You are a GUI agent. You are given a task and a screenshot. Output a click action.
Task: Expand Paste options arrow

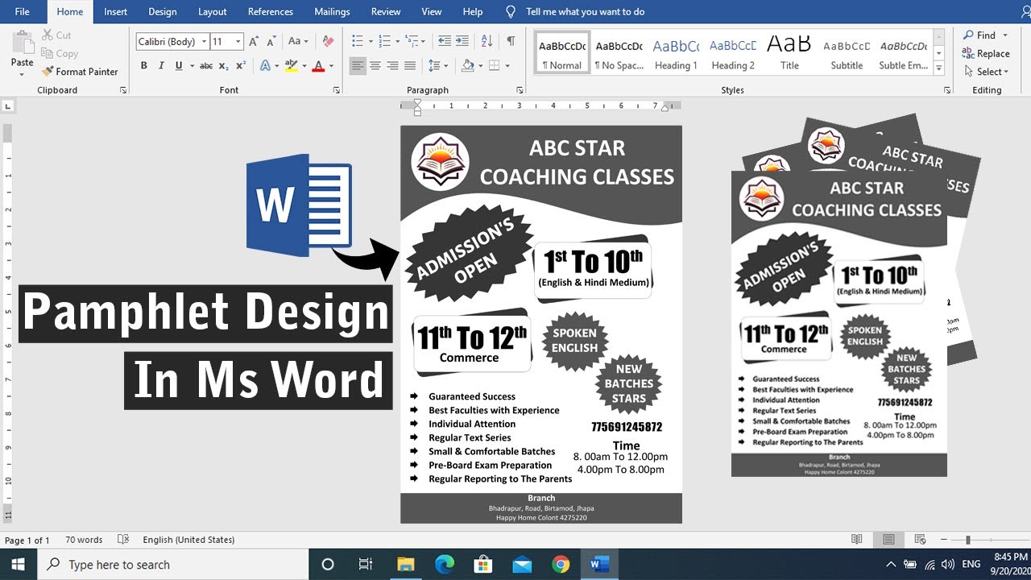tap(23, 74)
